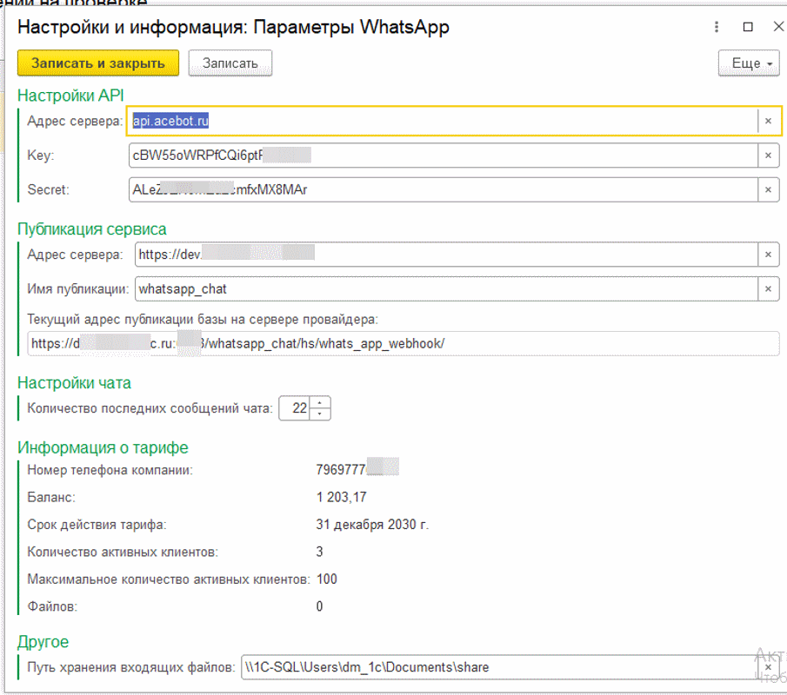
Task: Focus the api.acebot.ru server address field
Action: tap(442, 121)
